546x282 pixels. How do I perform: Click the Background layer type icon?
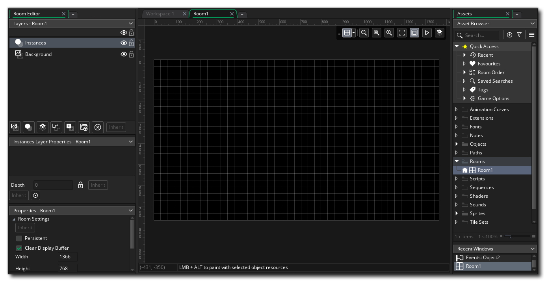[x=19, y=54]
